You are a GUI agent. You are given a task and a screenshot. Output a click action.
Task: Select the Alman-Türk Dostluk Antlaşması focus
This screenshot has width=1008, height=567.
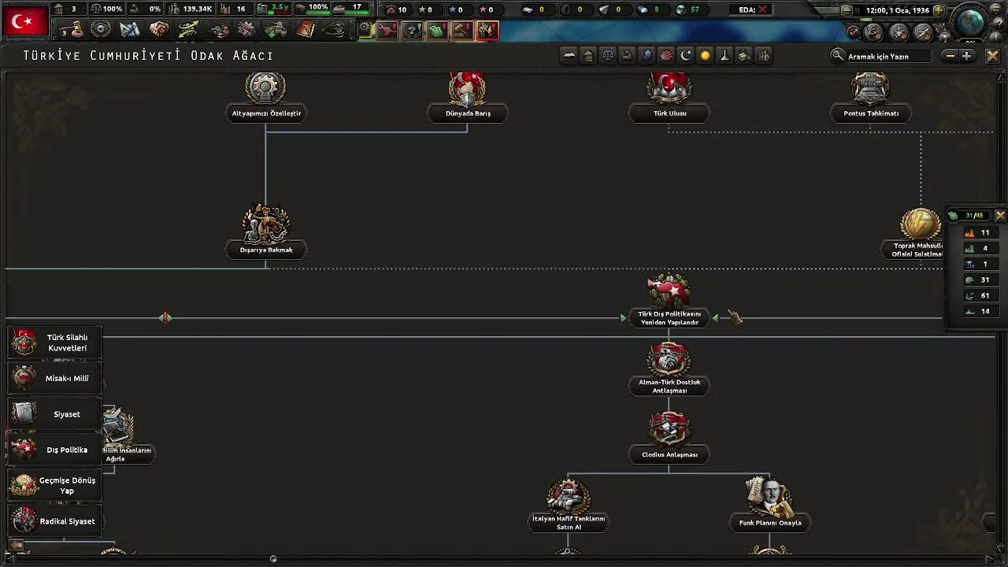(x=669, y=370)
